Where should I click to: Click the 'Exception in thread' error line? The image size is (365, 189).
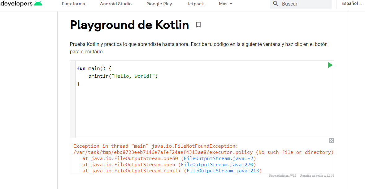[x=156, y=146]
